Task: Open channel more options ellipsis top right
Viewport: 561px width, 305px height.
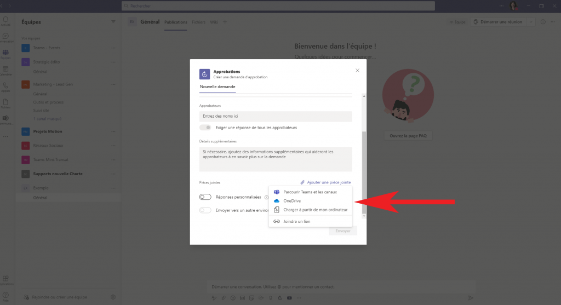Action: point(553,22)
